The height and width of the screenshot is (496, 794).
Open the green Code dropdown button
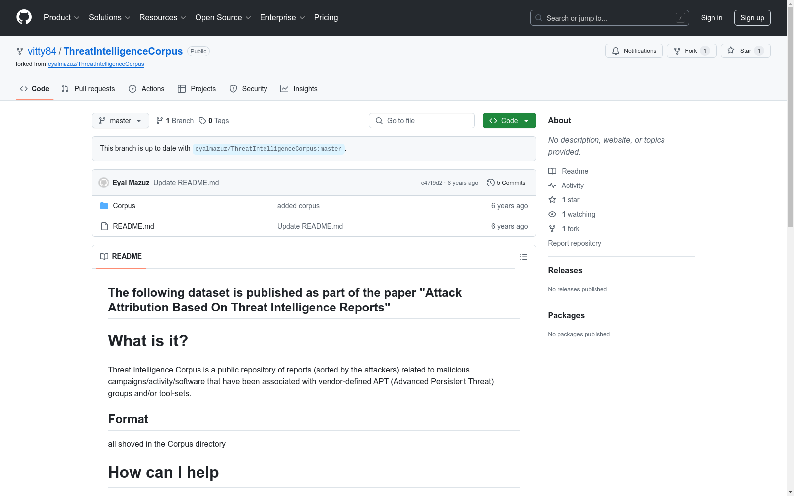tap(510, 121)
